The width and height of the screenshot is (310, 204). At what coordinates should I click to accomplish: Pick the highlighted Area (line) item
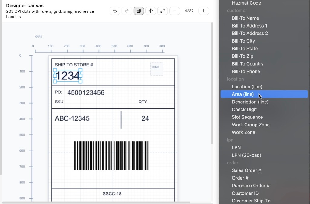click(264, 94)
